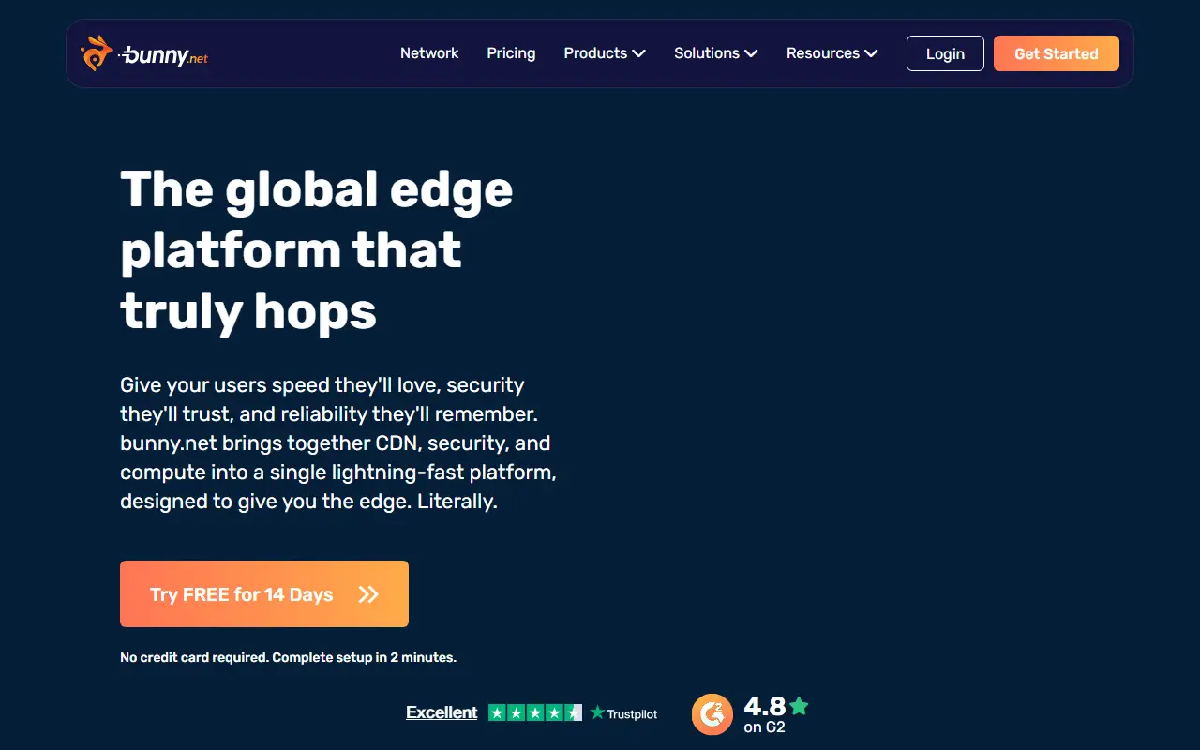Expand the Solutions chevron arrow
Image resolution: width=1200 pixels, height=750 pixels.
point(751,53)
